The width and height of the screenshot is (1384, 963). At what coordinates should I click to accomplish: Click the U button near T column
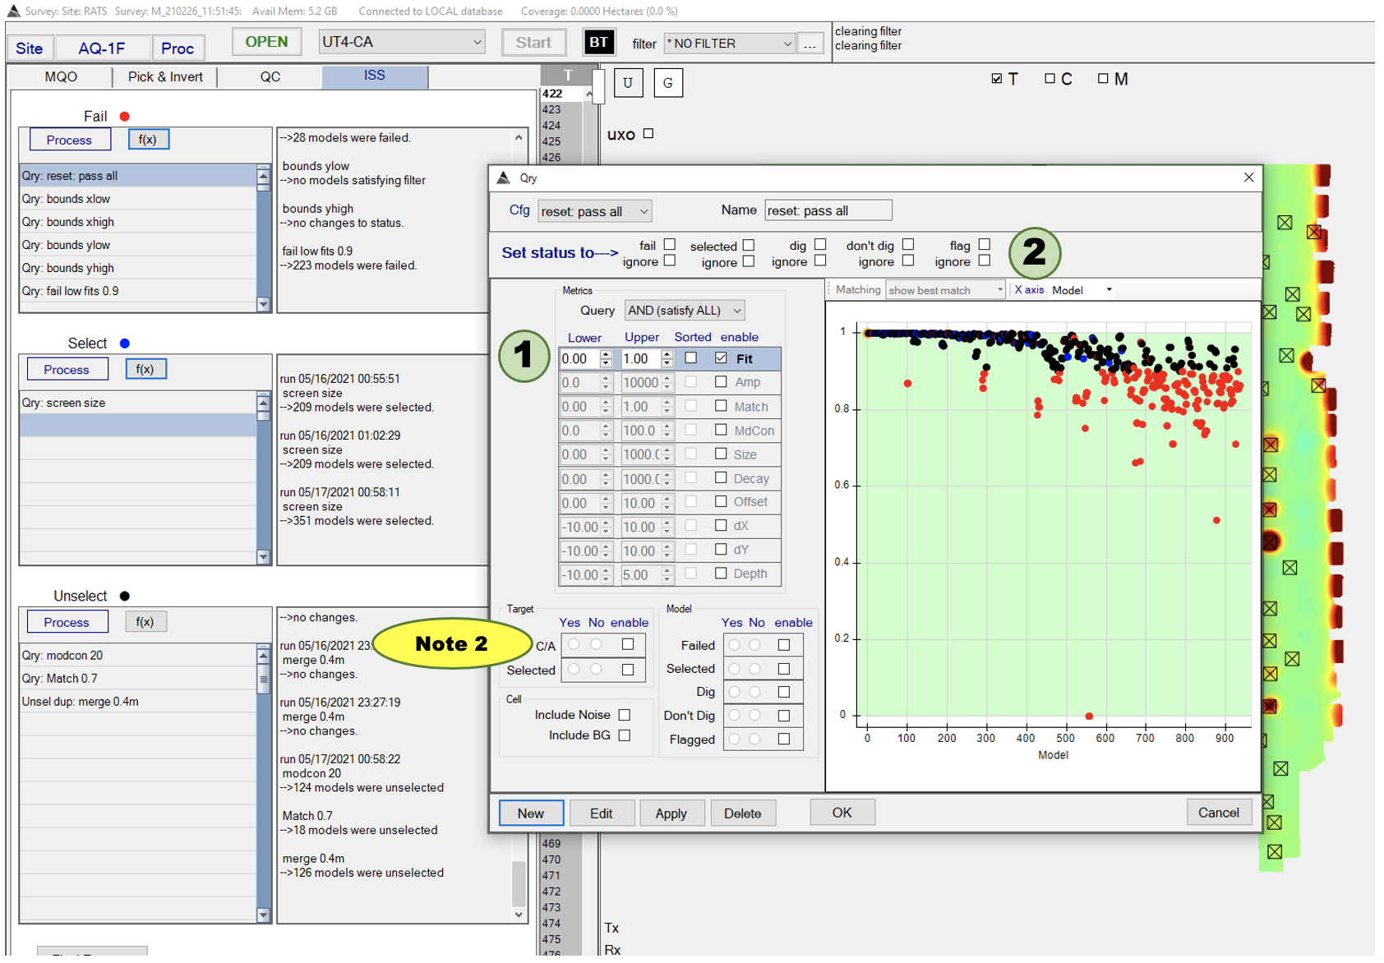(x=628, y=83)
